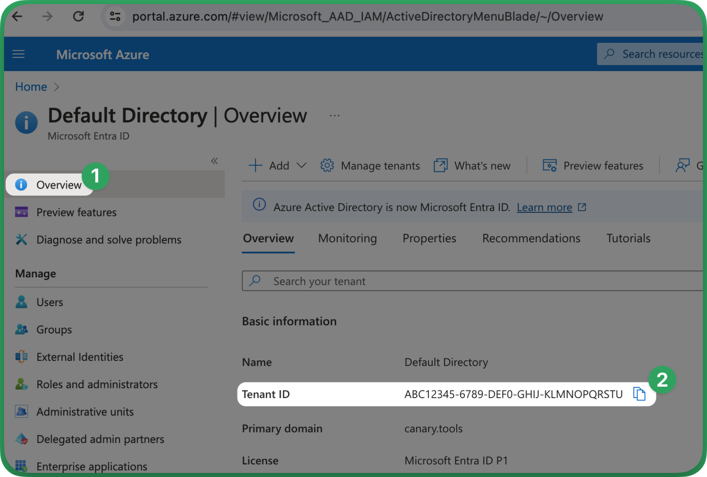Viewport: 707px width, 477px height.
Task: Click the purple Preview features sidebar icon
Action: pos(21,212)
